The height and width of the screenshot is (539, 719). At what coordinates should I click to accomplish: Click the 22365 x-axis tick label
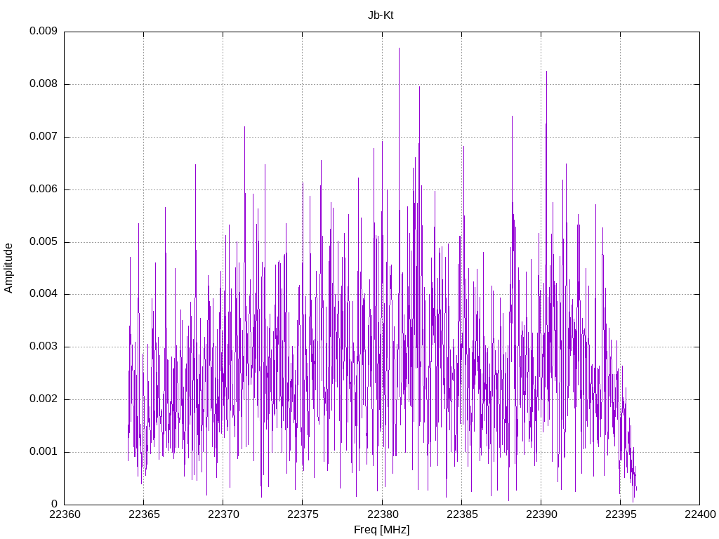(144, 514)
